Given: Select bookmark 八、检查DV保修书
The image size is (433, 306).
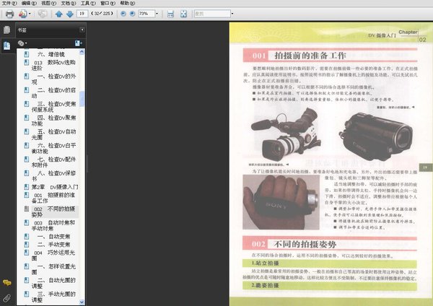Looking at the screenshot, I should coord(53,175).
